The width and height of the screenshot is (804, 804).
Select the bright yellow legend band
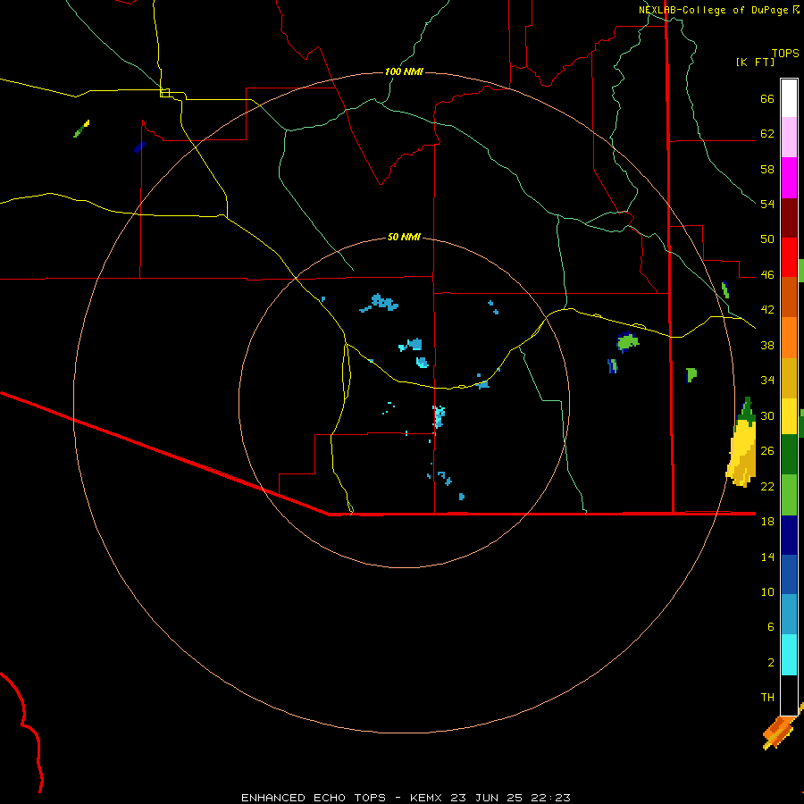(789, 416)
